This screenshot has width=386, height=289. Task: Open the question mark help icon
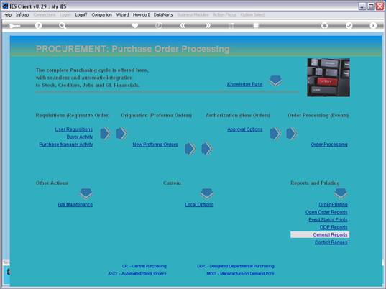(x=38, y=26)
